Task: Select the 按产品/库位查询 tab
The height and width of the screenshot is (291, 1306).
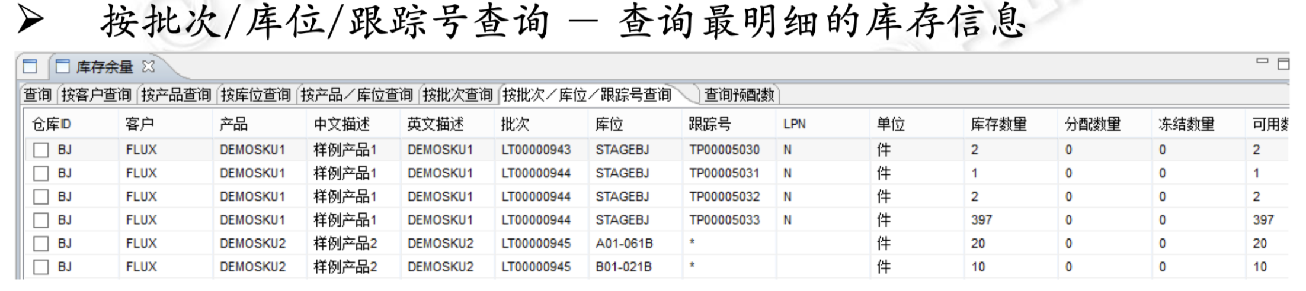Action: point(357,95)
